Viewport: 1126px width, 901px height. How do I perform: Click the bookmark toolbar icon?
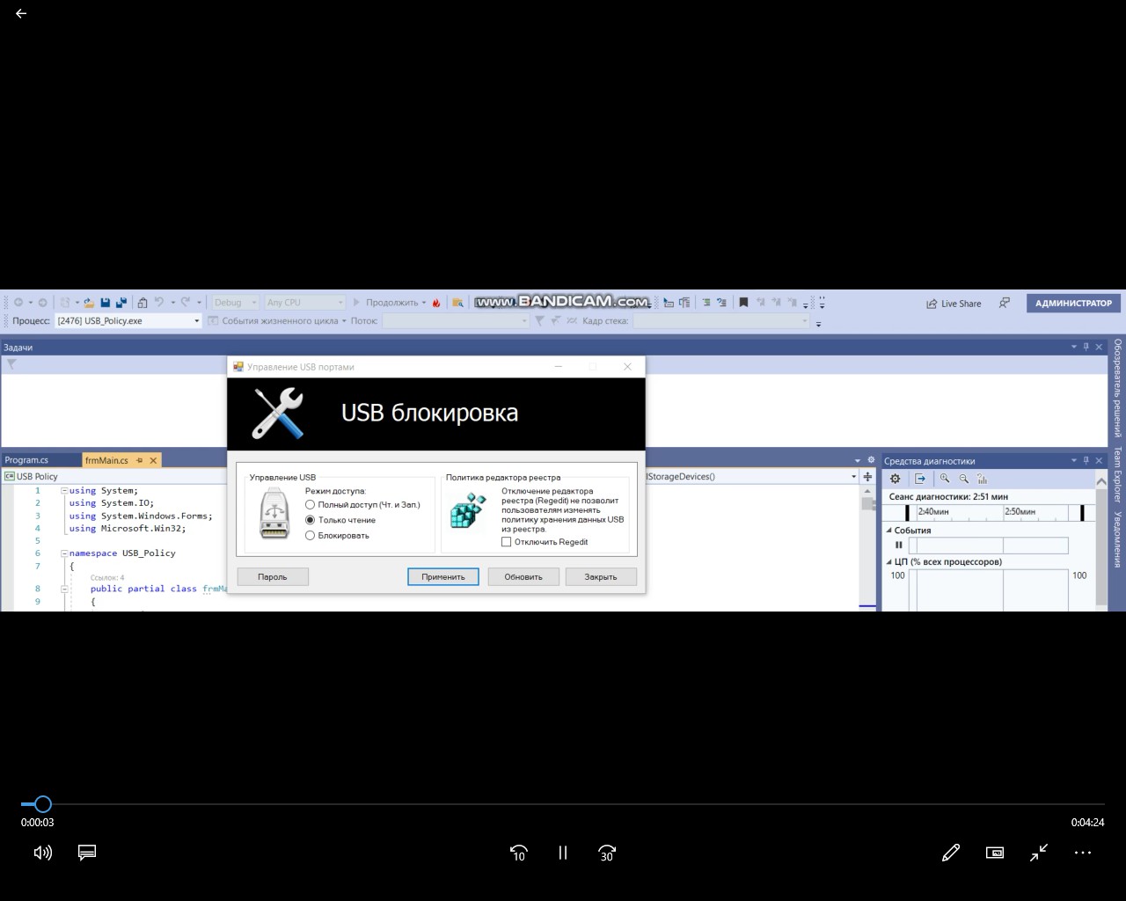(743, 303)
